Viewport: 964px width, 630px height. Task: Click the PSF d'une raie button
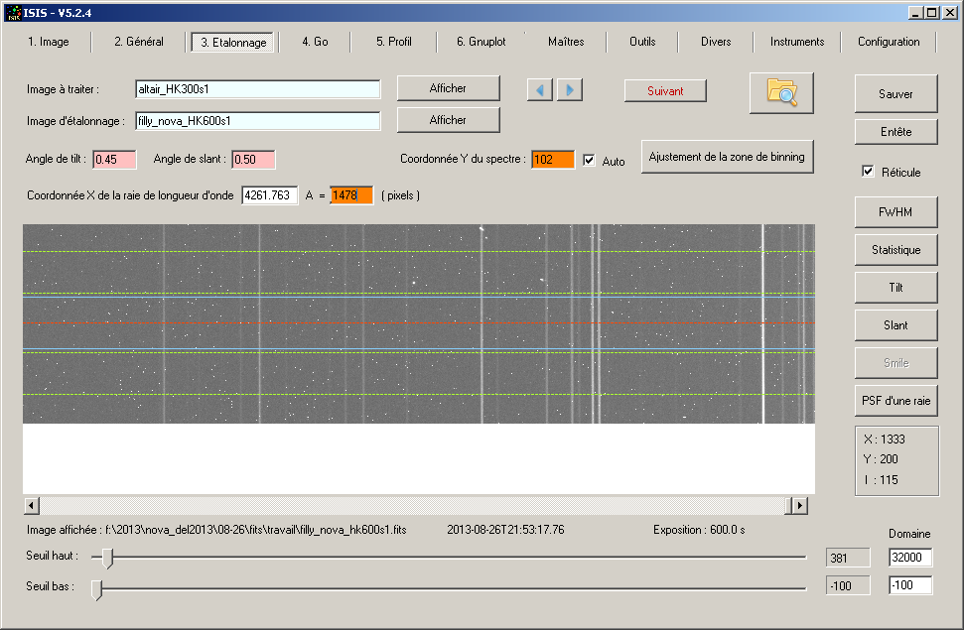tap(895, 401)
